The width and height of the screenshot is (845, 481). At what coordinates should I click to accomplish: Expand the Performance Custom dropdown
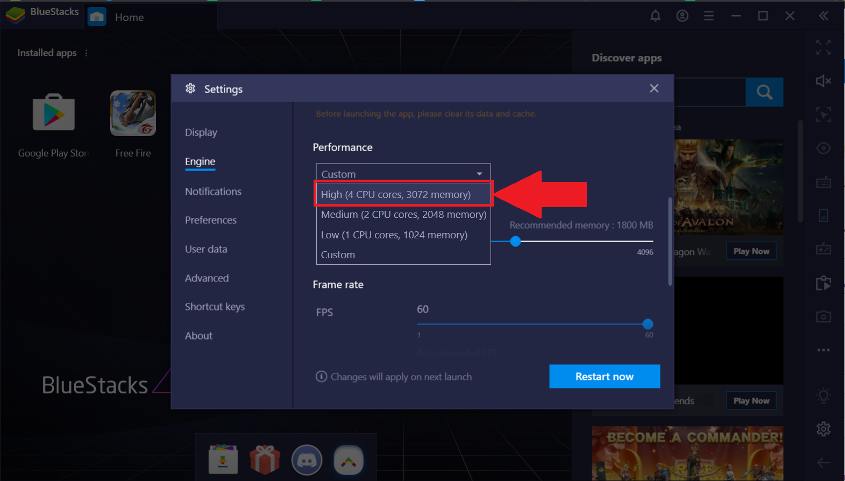403,174
